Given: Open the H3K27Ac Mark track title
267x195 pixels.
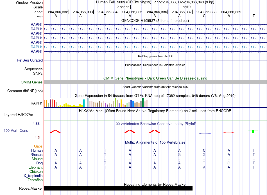Looking at the screenshot, I should 155,111.
